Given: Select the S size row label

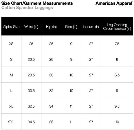Looking at the screenshot, I should pos(11,59).
